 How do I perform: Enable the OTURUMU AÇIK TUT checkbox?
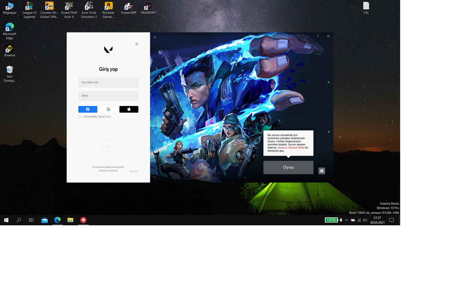[80, 117]
